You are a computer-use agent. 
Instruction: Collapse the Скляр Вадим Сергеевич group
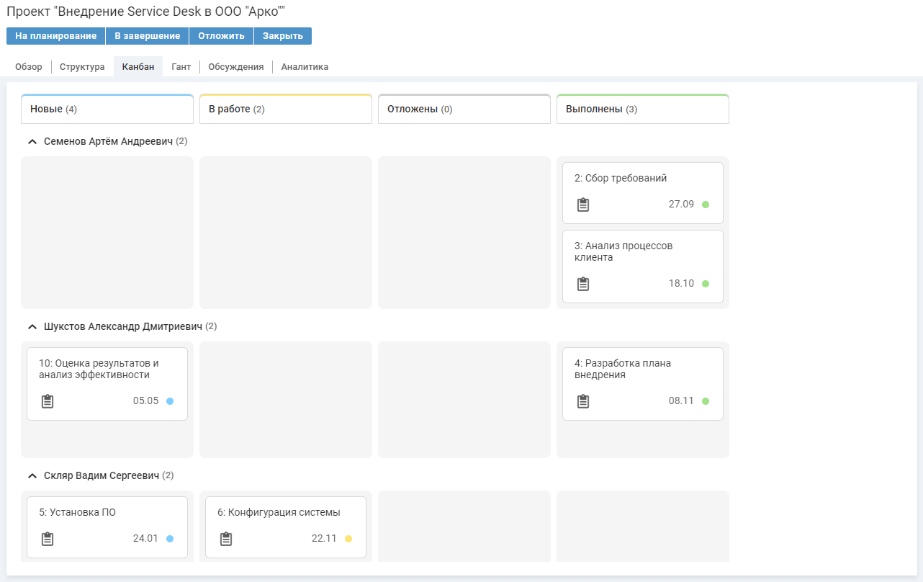pyautogui.click(x=32, y=476)
